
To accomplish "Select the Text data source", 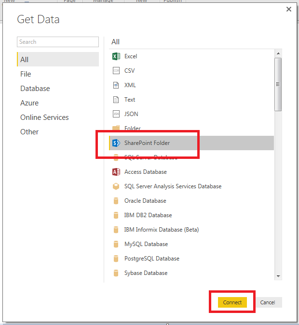I will point(191,100).
